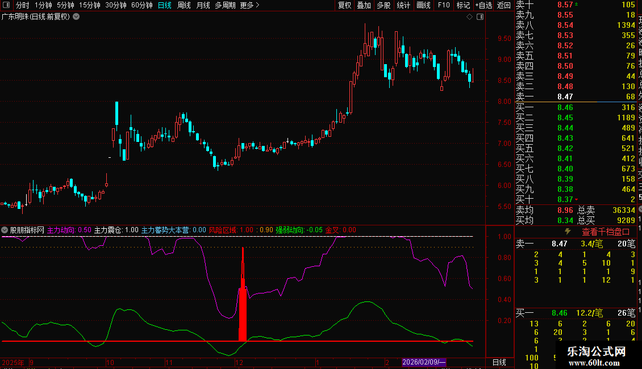Image resolution: width=642 pixels, height=369 pixels.
Task: Add stock with +自选 button
Action: coord(483,5)
